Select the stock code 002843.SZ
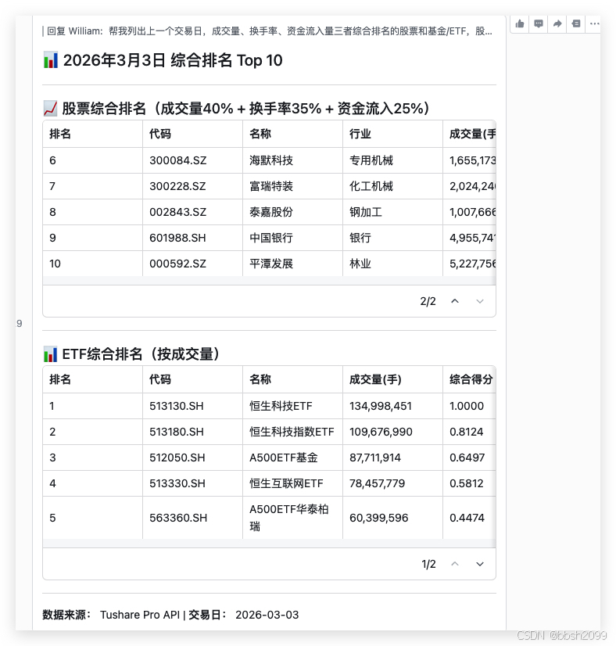Image resolution: width=616 pixels, height=646 pixels. click(x=177, y=212)
